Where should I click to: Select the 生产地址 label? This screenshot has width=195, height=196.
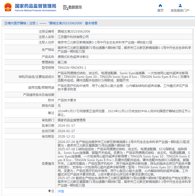tap(48, 50)
